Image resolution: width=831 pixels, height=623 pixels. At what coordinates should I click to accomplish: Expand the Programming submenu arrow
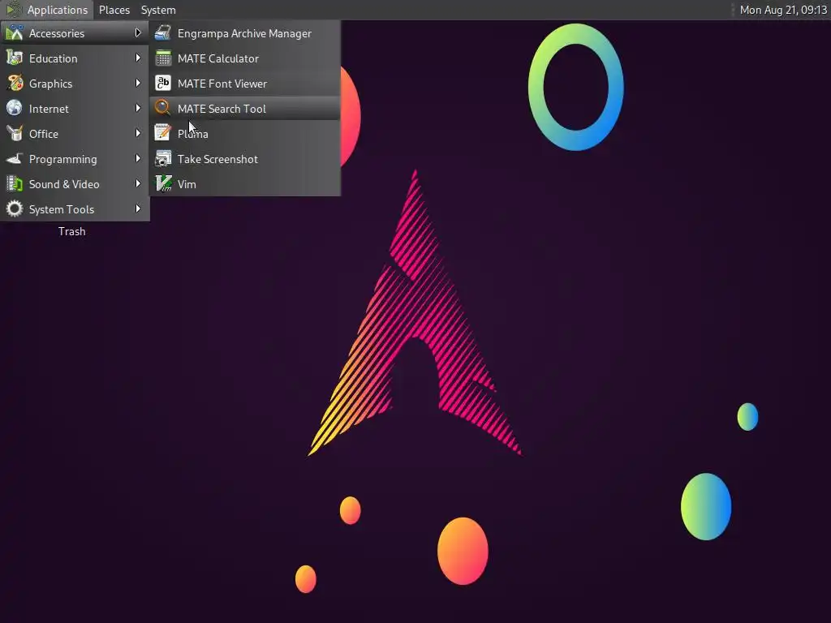(138, 158)
